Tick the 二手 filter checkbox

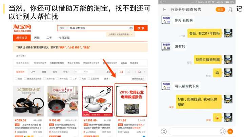click(x=71, y=78)
